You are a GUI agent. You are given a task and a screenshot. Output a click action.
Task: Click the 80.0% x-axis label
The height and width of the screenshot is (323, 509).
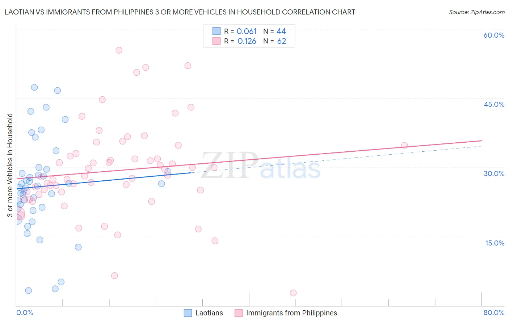(x=494, y=312)
